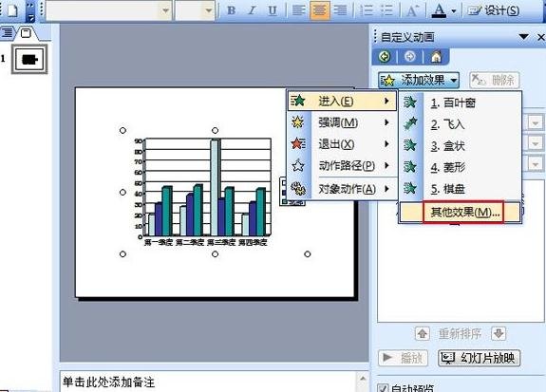The width and height of the screenshot is (546, 392).
Task: Move effect up with reorder arrow
Action: tap(423, 334)
